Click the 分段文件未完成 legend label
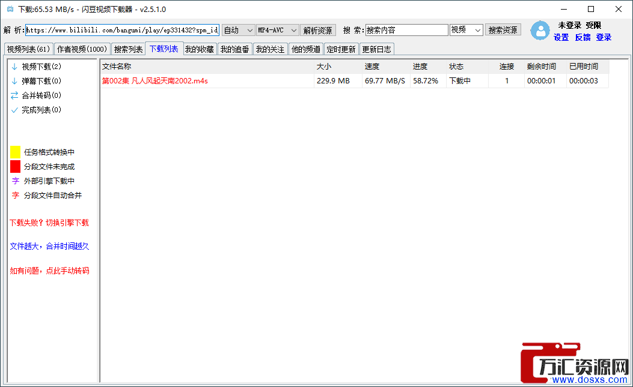Viewport: 633px width, 387px height. point(49,166)
